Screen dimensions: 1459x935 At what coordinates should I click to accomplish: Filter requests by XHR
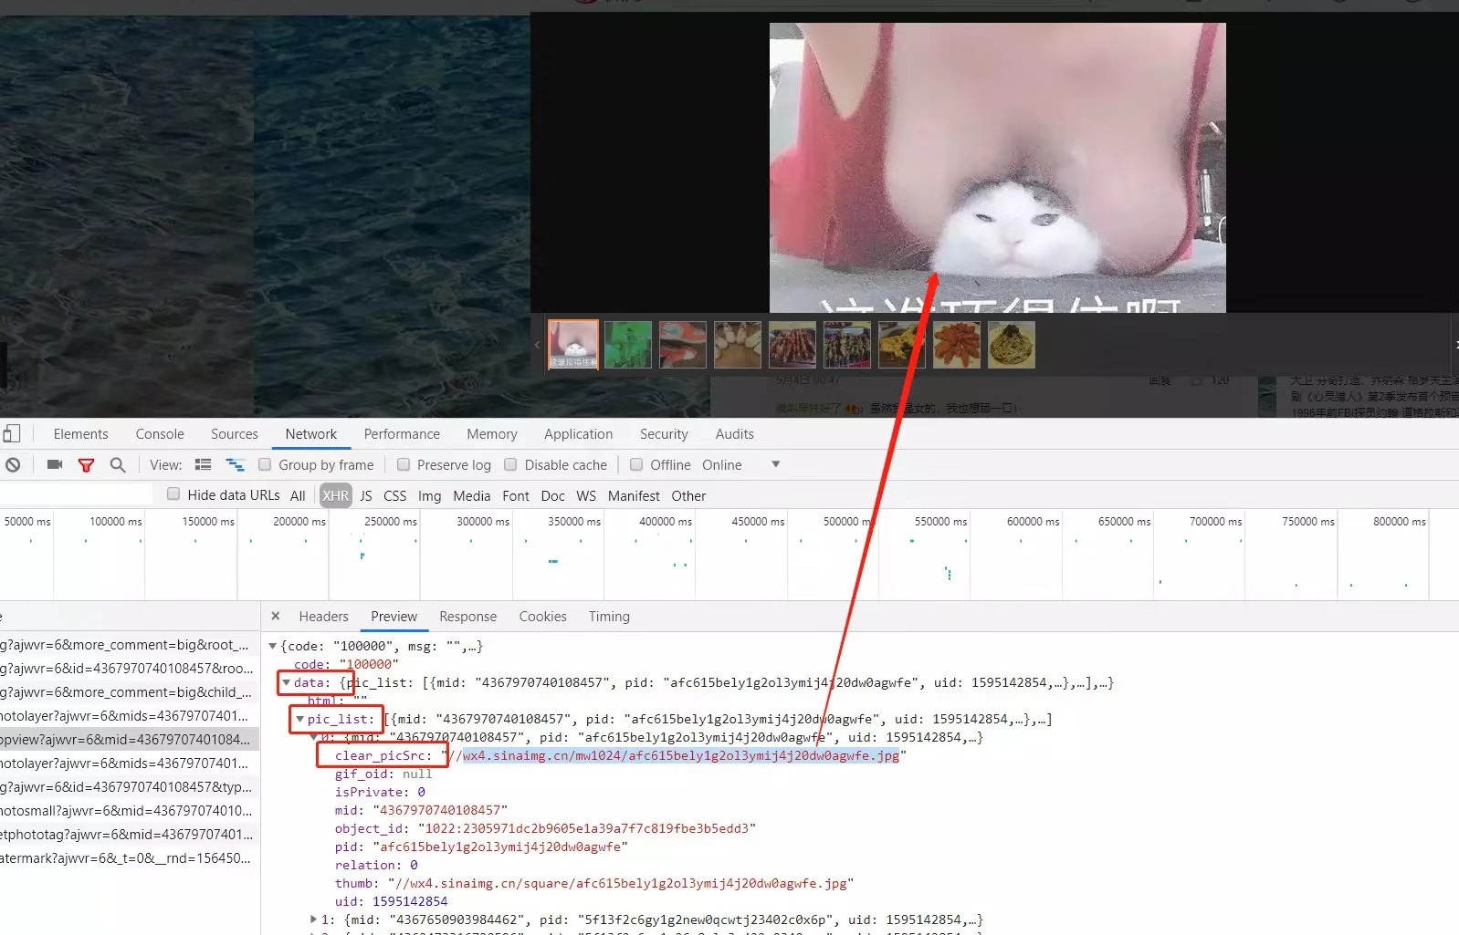click(x=335, y=495)
